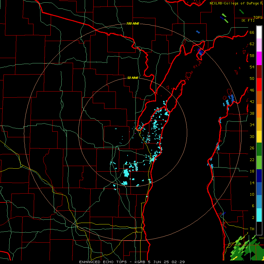Select the bright red legend swatch
The image size is (264, 264).
click(259, 84)
